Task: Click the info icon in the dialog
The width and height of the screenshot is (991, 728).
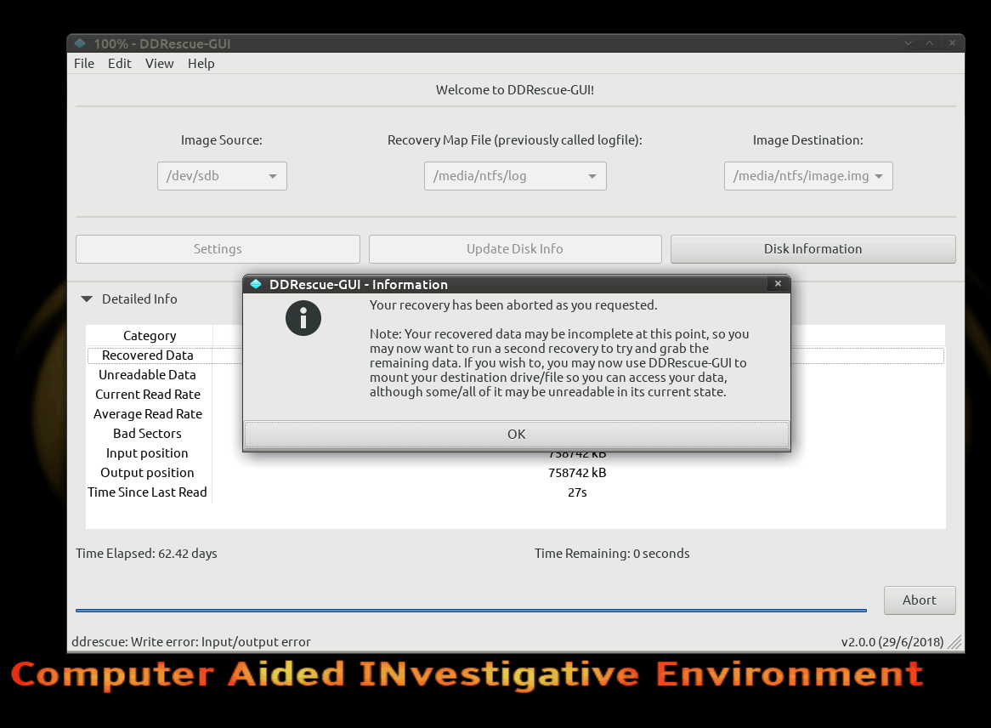Action: (x=303, y=318)
